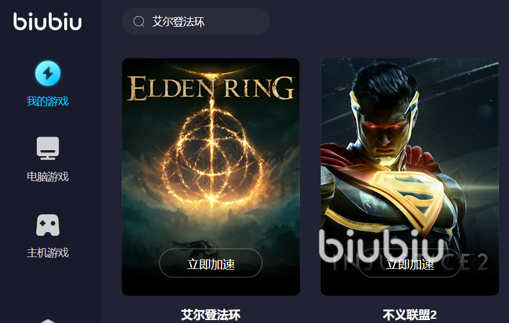Click the biubiu watermark on Injustice card

click(x=381, y=245)
